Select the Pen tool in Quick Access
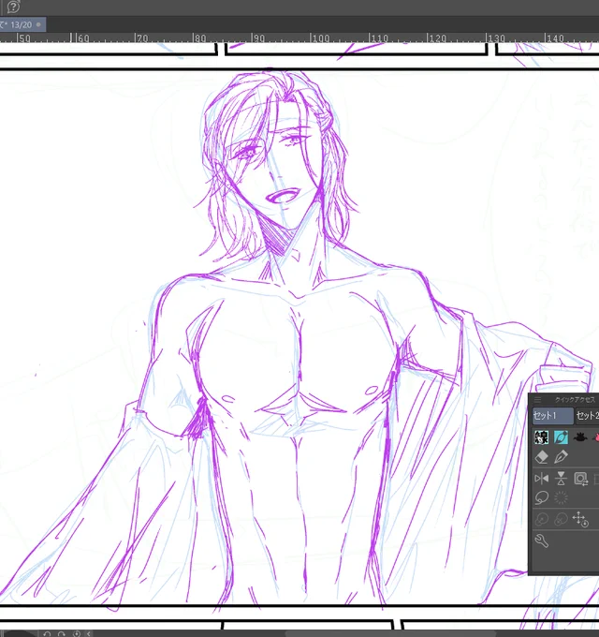Viewport: 599px width, 637px height. pos(561,457)
